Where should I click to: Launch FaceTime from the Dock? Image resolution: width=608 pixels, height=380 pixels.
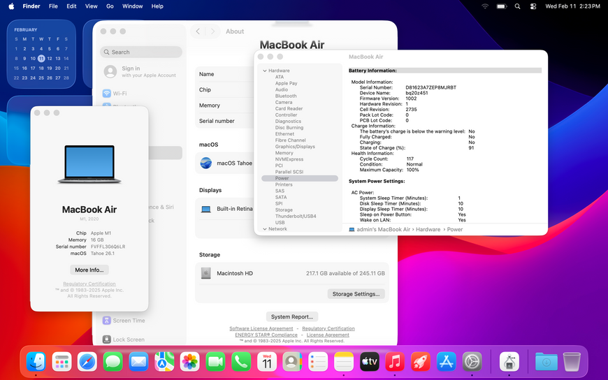tap(215, 362)
